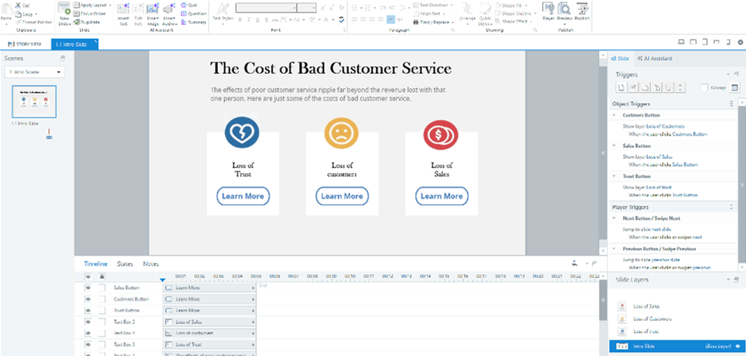746x356 pixels.
Task: Check the Group checkbox in Triggers panel
Action: (704, 87)
